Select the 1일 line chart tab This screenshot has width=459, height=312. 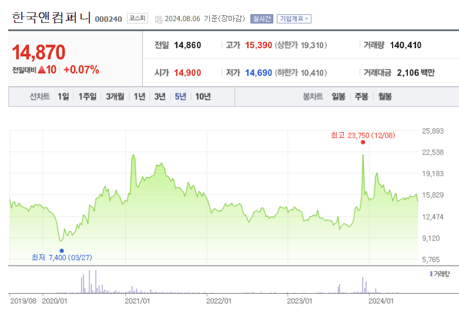point(63,96)
